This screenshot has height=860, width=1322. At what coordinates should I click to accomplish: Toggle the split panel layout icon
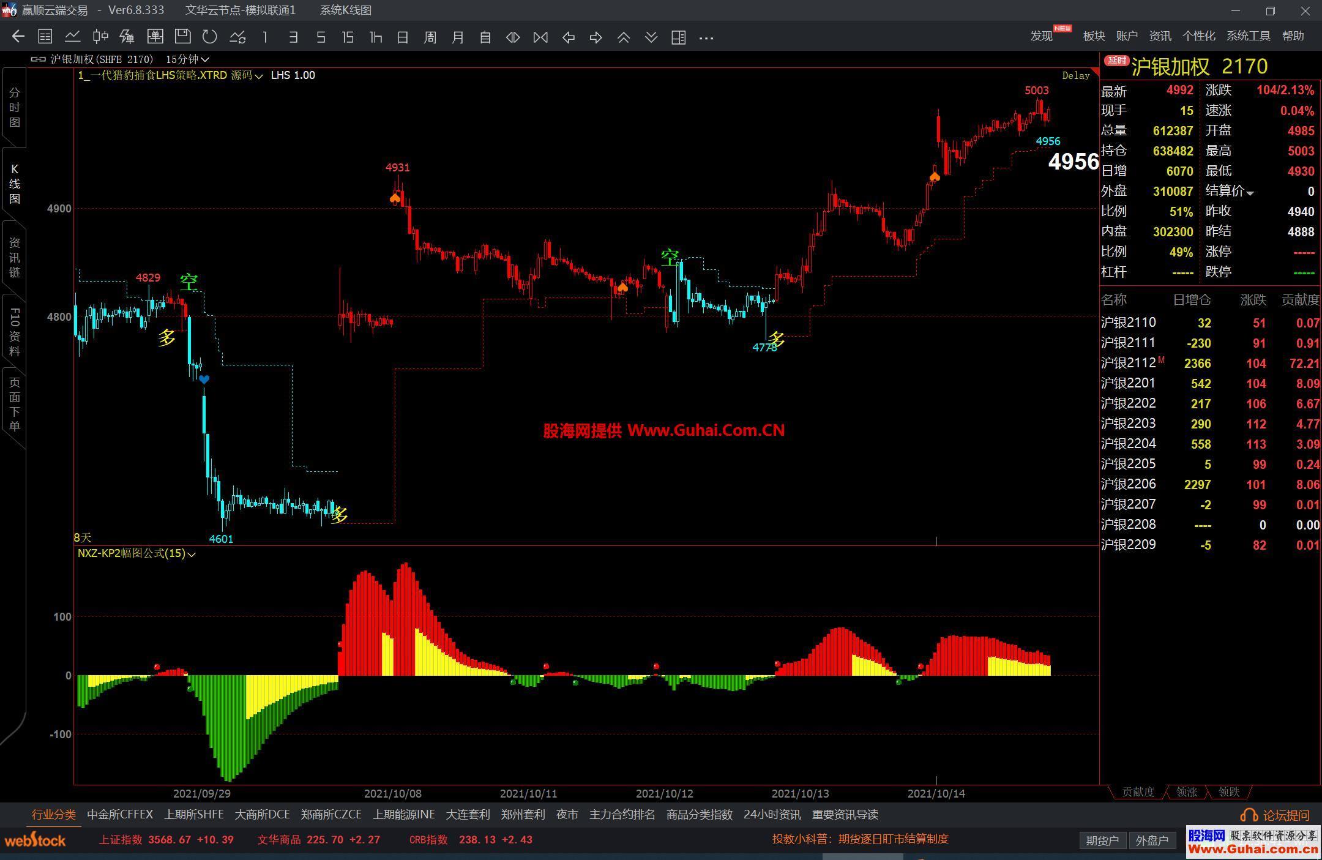point(678,37)
